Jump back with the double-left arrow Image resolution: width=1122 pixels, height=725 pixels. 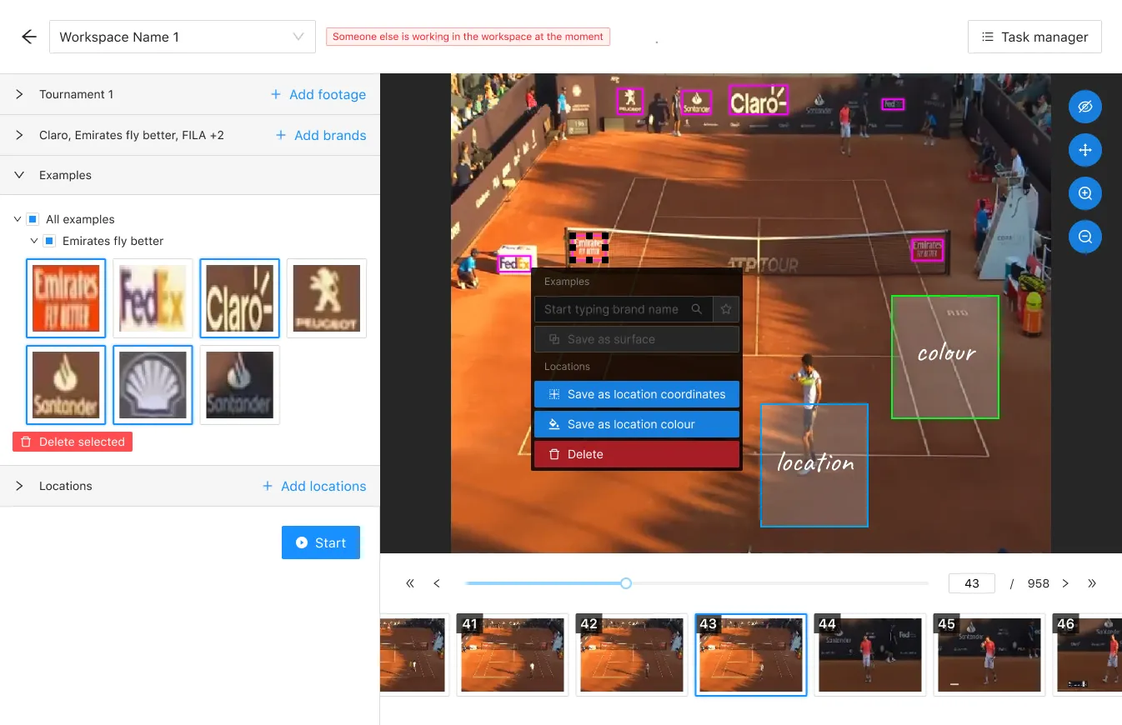click(x=410, y=583)
